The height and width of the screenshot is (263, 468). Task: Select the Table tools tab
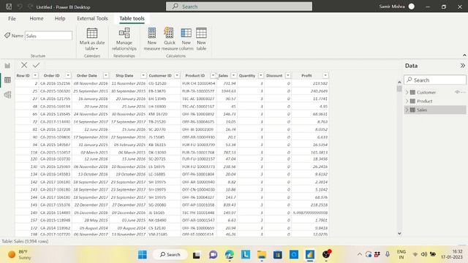pos(132,18)
